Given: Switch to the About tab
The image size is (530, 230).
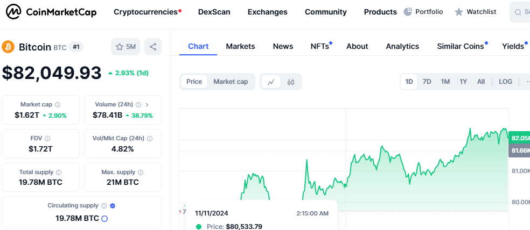Looking at the screenshot, I should pyautogui.click(x=357, y=46).
